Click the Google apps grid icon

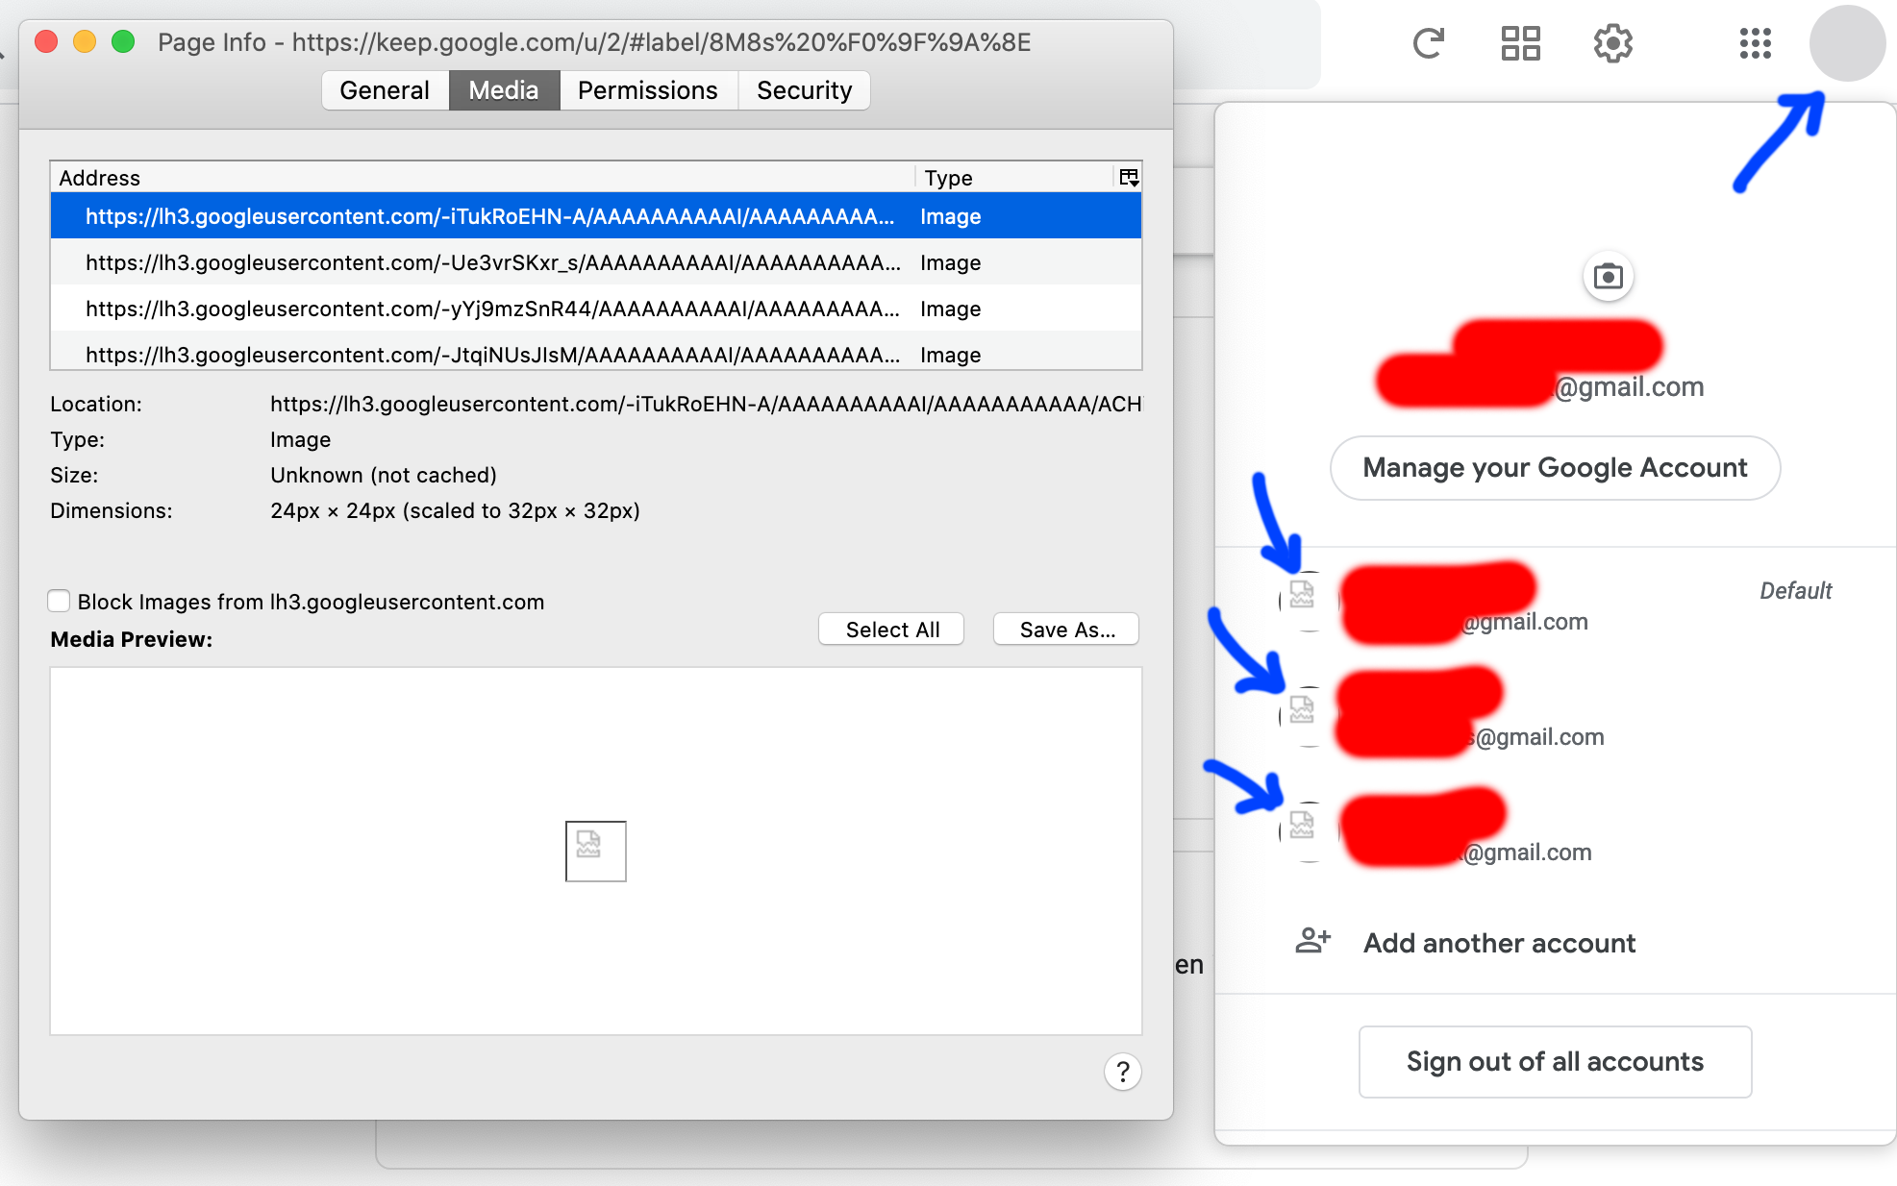(1754, 43)
